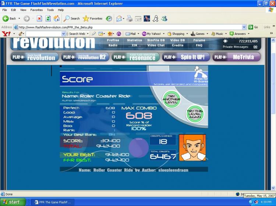
Task: Open the History clock icon
Action: (x=109, y=18)
